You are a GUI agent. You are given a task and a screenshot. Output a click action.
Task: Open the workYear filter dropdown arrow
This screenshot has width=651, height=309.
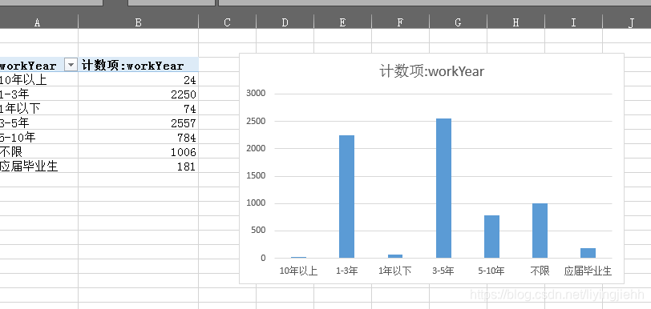click(71, 65)
